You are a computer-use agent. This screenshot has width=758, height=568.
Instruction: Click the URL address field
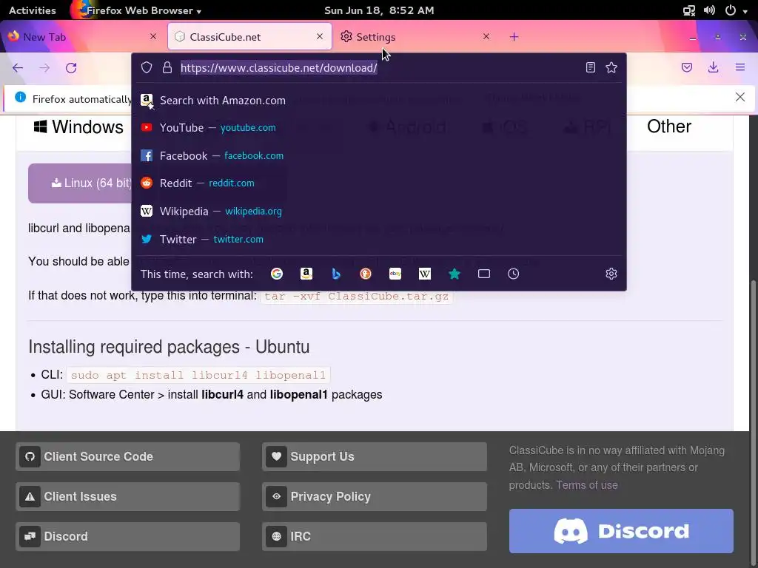[x=380, y=67]
